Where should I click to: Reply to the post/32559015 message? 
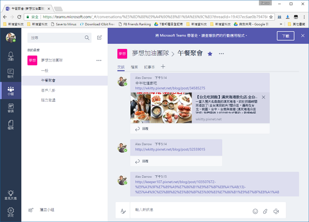pyautogui.click(x=142, y=161)
